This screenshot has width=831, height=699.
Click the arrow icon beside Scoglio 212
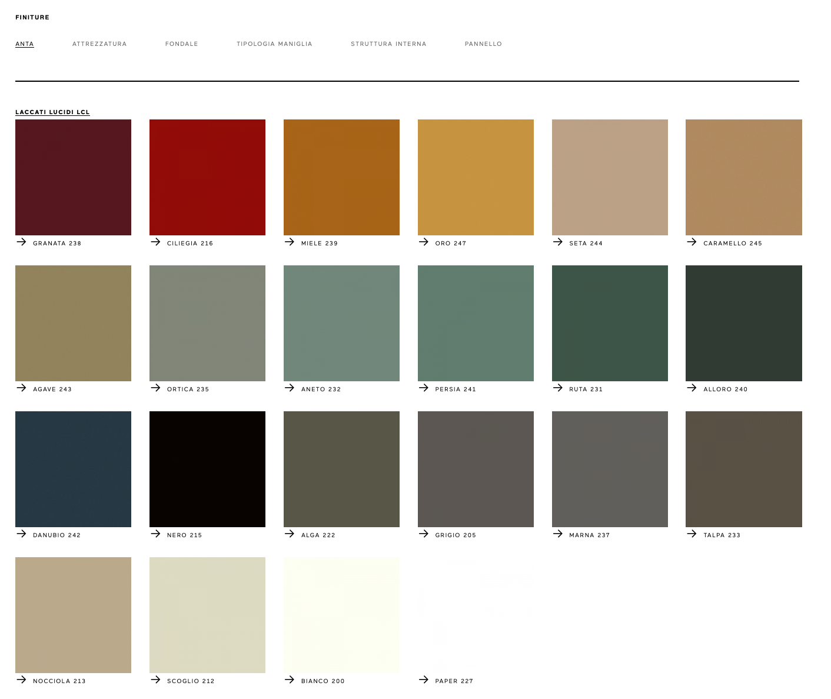click(156, 680)
